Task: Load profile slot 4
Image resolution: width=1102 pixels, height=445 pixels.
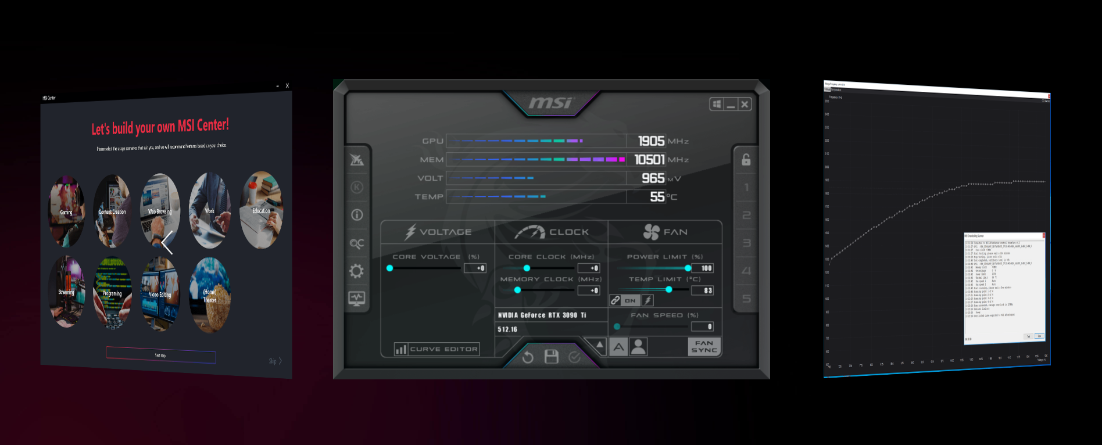Action: click(x=746, y=271)
